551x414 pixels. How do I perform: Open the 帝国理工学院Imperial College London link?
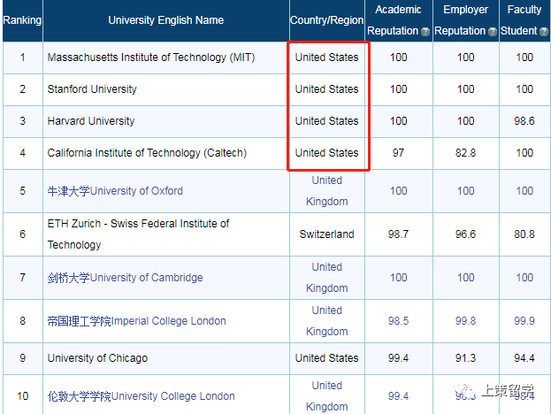pyautogui.click(x=137, y=321)
